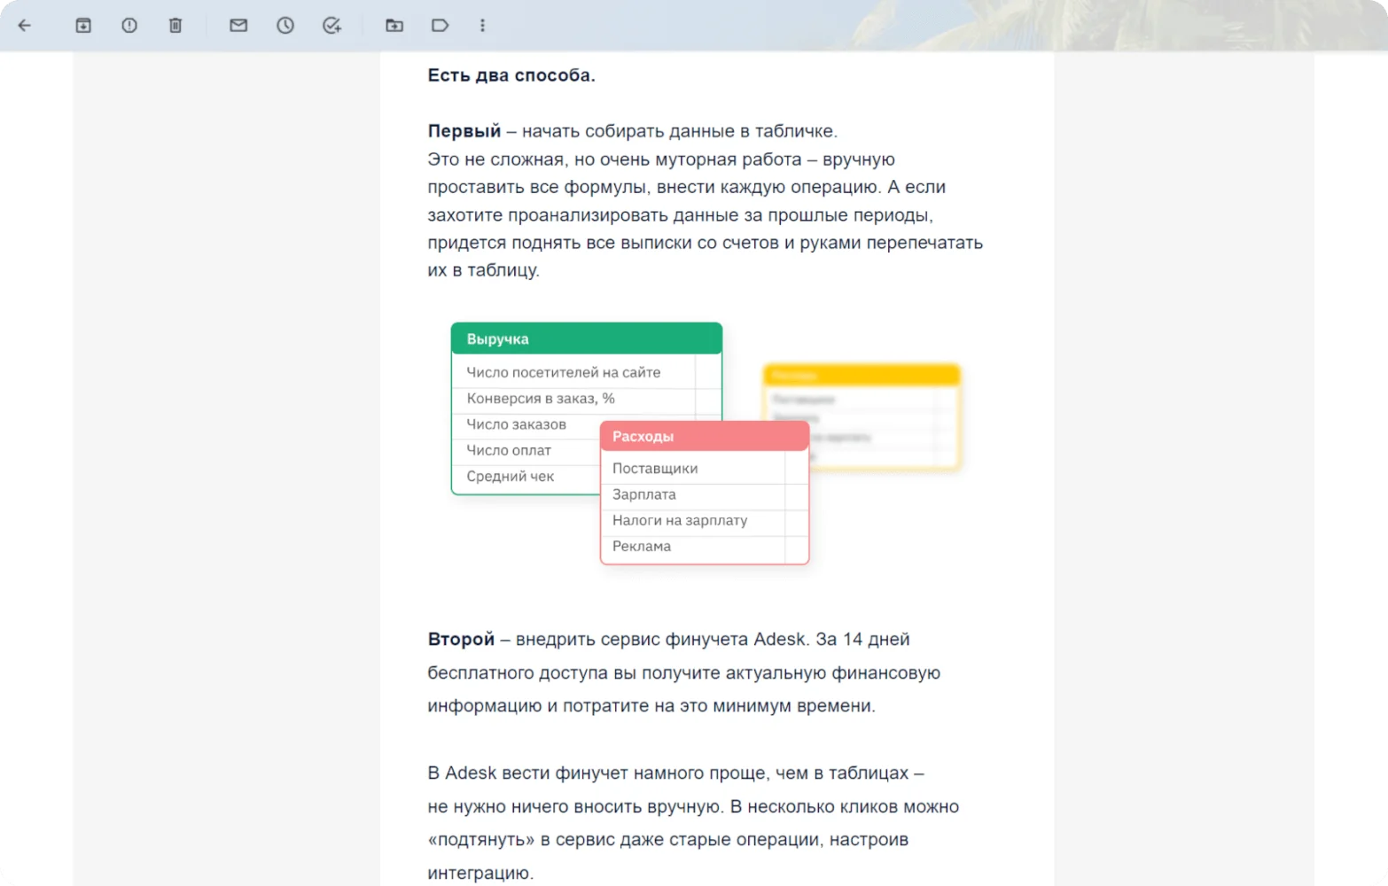Click the green Выручка table header
The width and height of the screenshot is (1388, 886).
coord(586,338)
